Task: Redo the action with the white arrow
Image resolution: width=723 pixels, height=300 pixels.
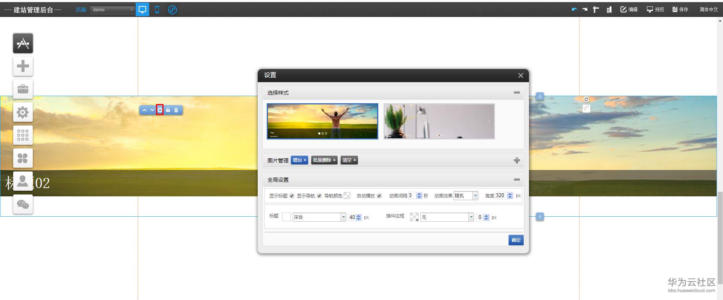Action: (585, 9)
